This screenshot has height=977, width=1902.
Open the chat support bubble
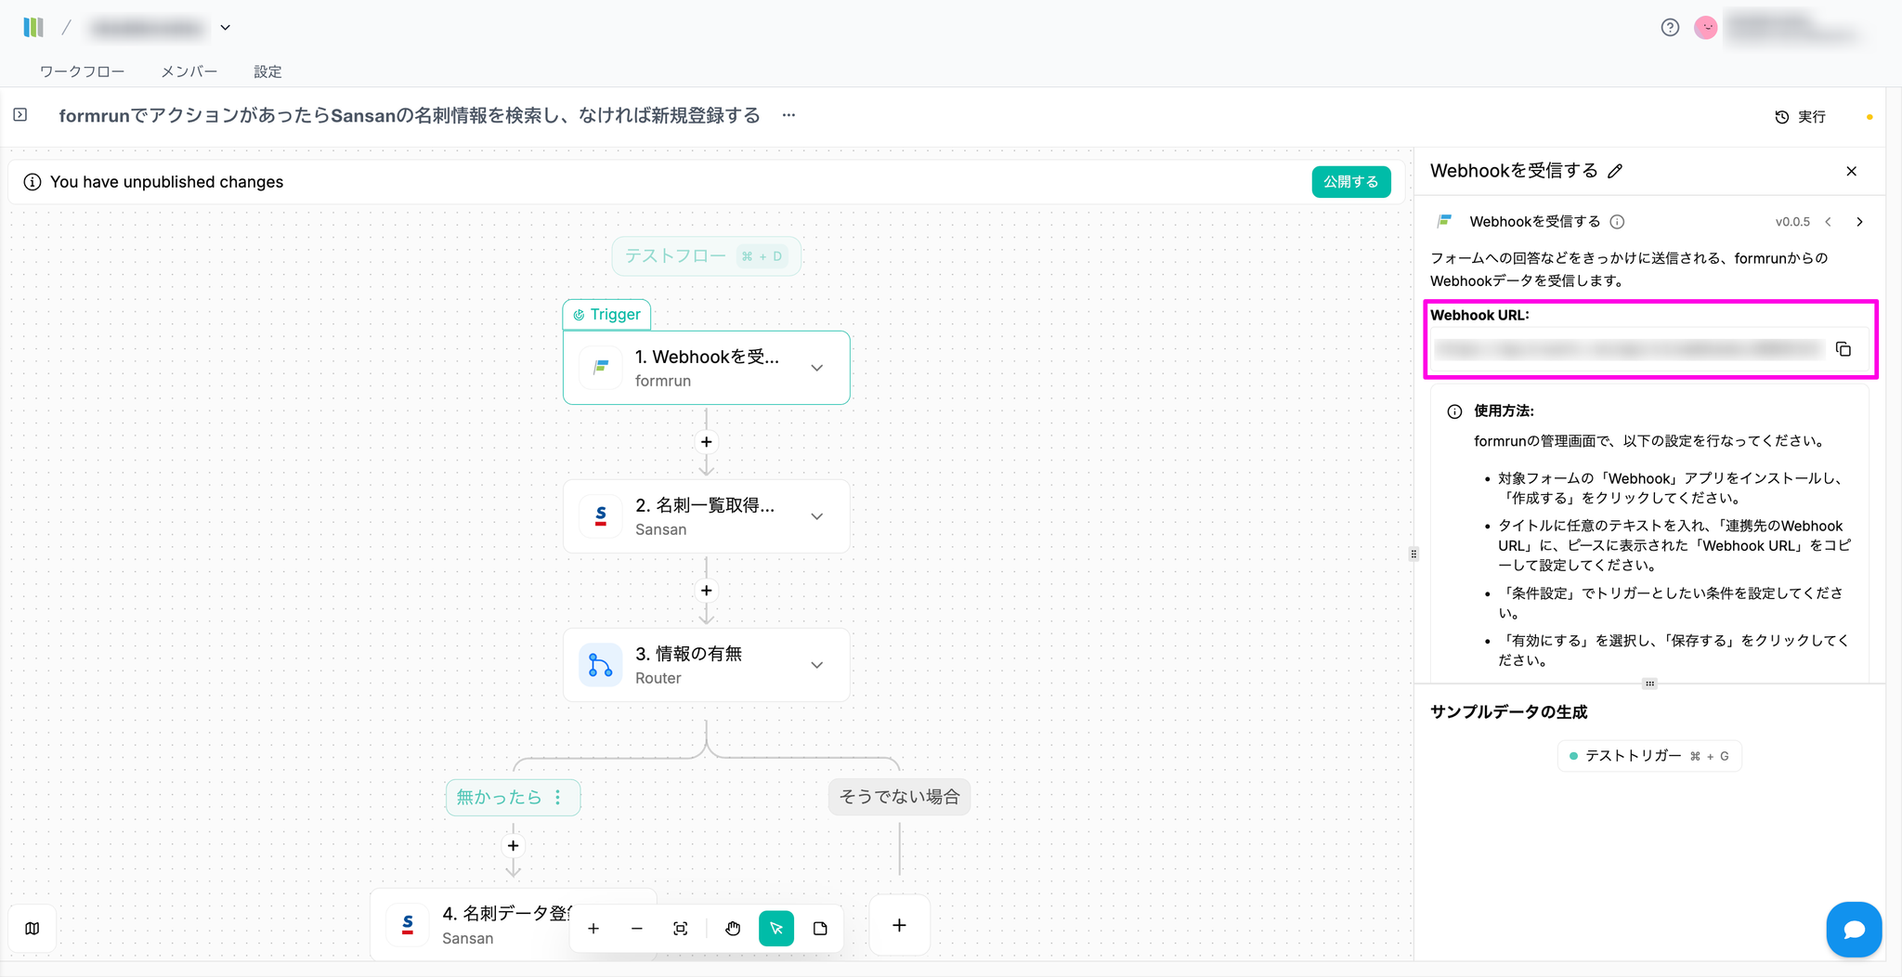1855,930
